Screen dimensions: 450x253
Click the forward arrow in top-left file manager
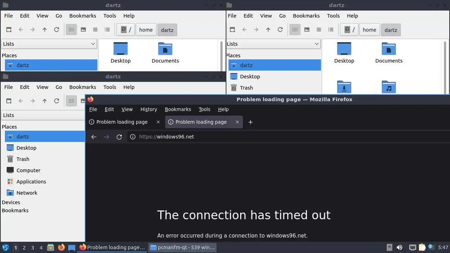pyautogui.click(x=33, y=30)
